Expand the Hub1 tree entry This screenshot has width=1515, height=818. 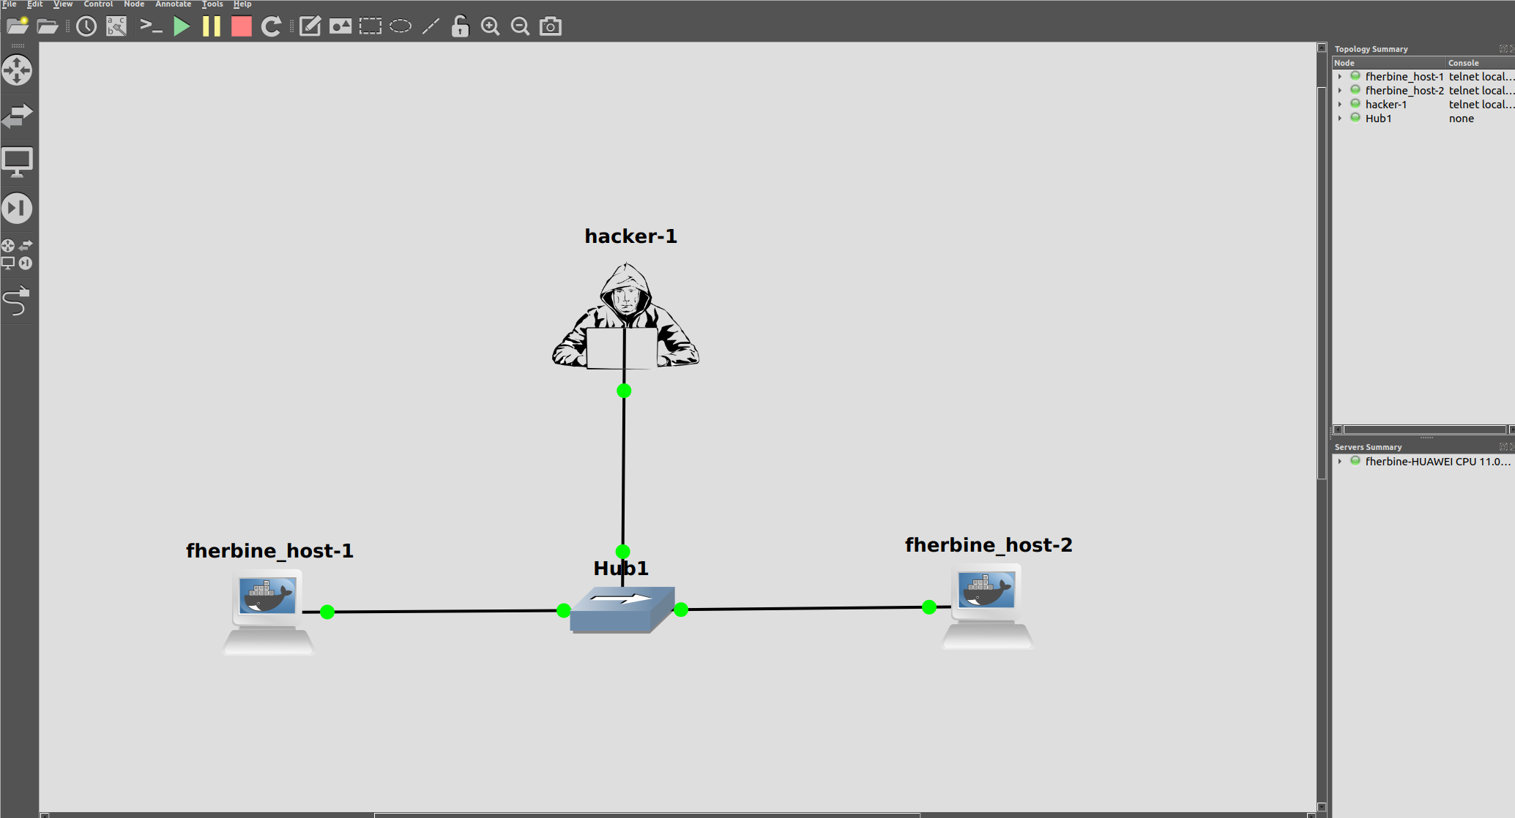pos(1340,119)
